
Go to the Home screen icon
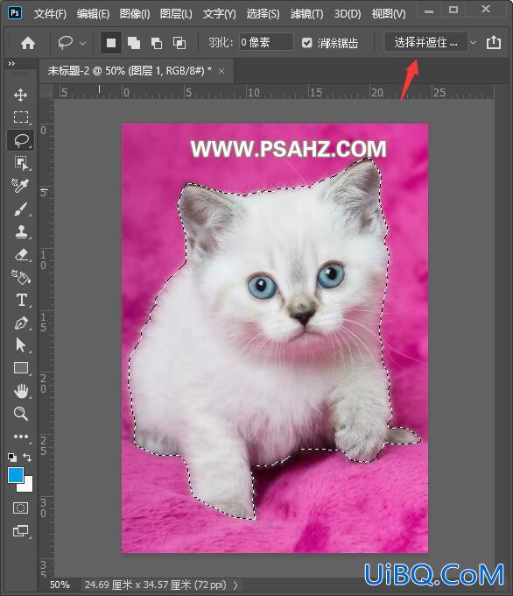coord(28,43)
